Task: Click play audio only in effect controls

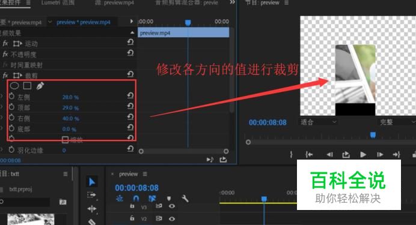Action: 210,160
